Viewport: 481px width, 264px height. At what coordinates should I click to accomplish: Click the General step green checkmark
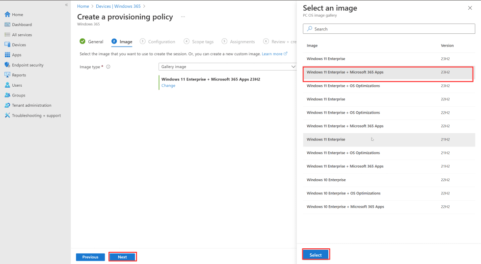[x=82, y=41]
